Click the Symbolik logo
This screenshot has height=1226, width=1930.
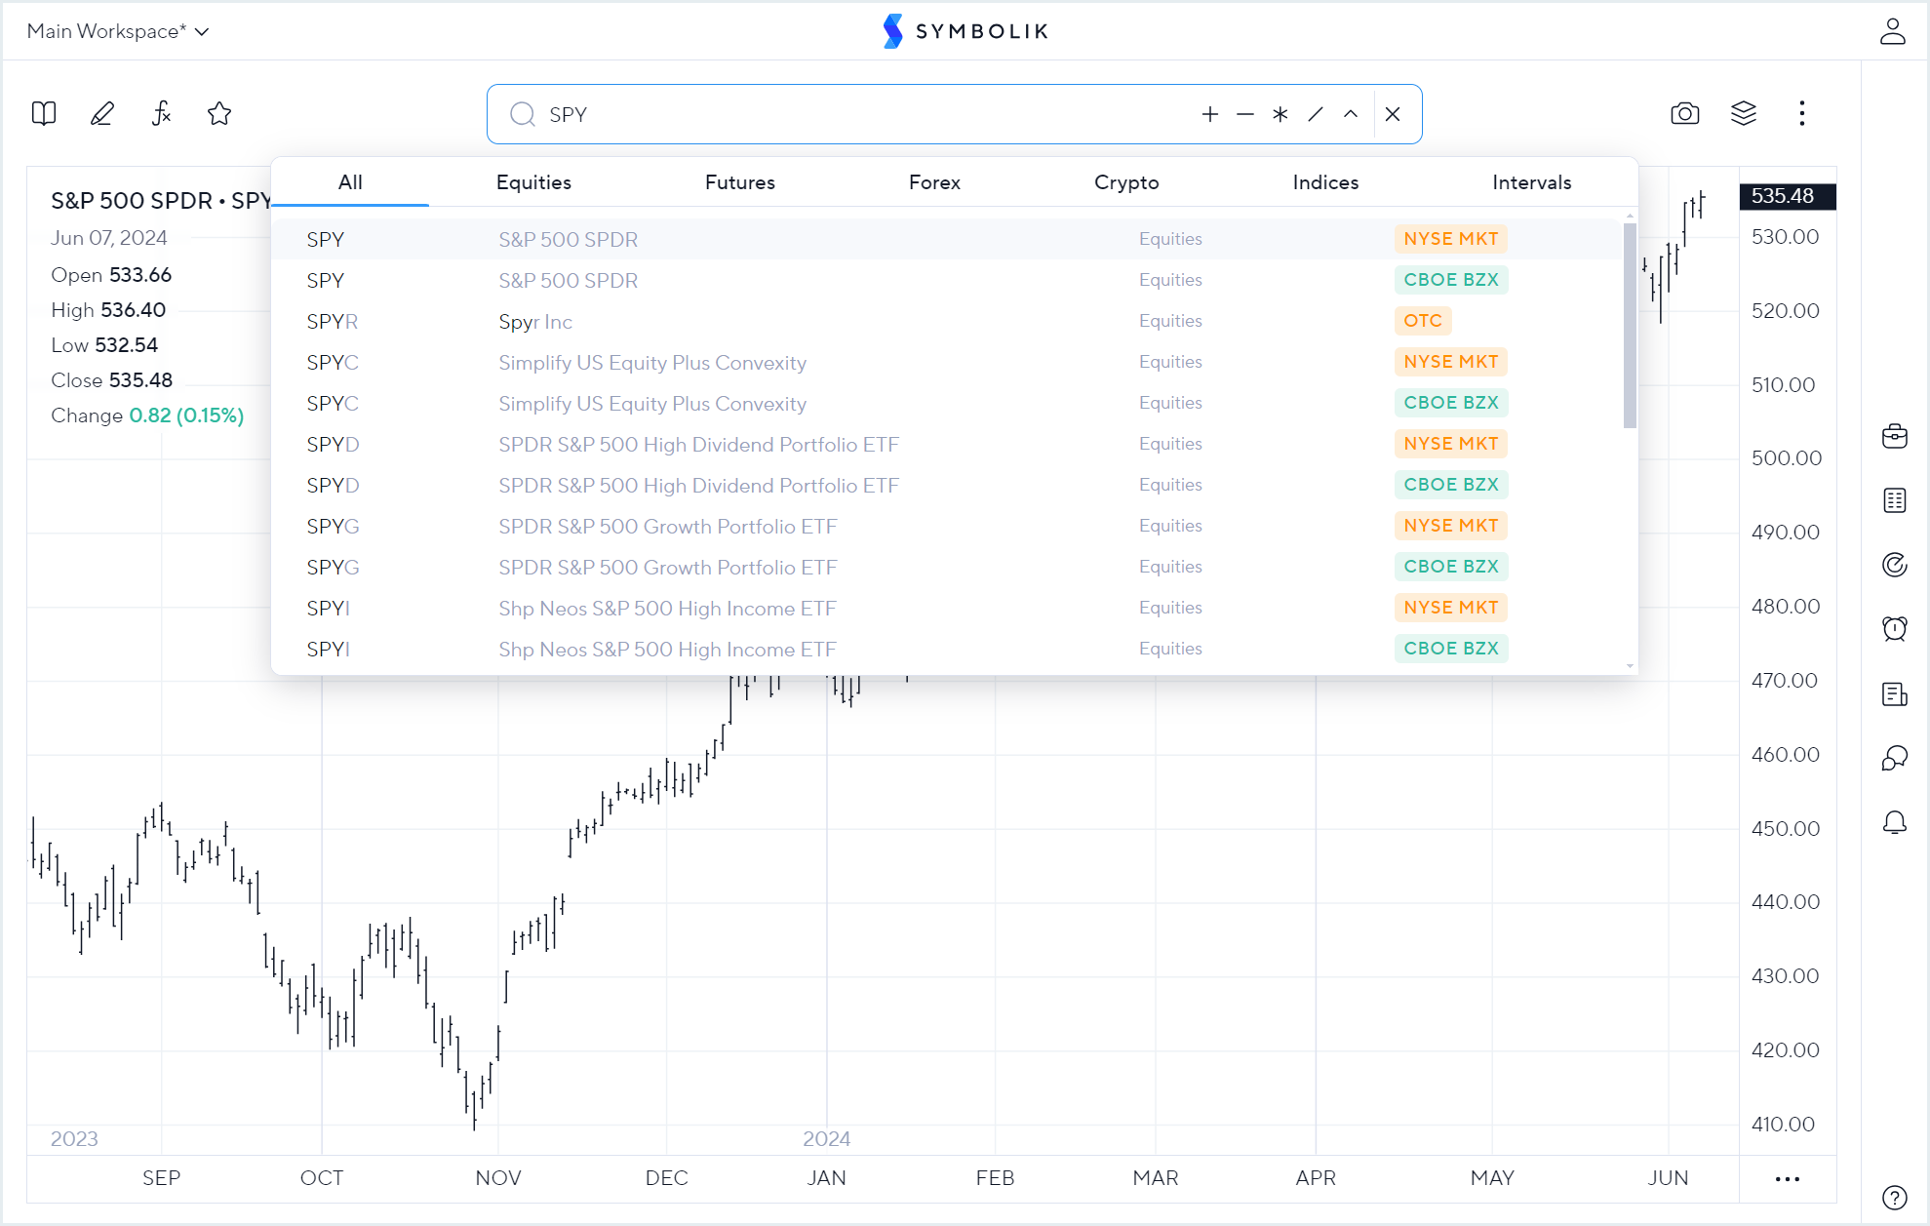click(x=965, y=31)
